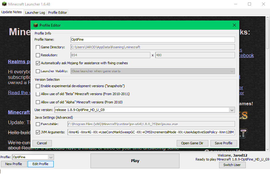
Task: Click the New Profile button
Action: click(13, 164)
